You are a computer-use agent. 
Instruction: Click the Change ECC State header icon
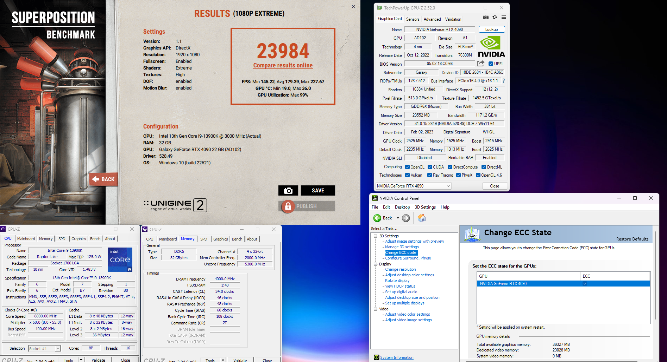(472, 234)
